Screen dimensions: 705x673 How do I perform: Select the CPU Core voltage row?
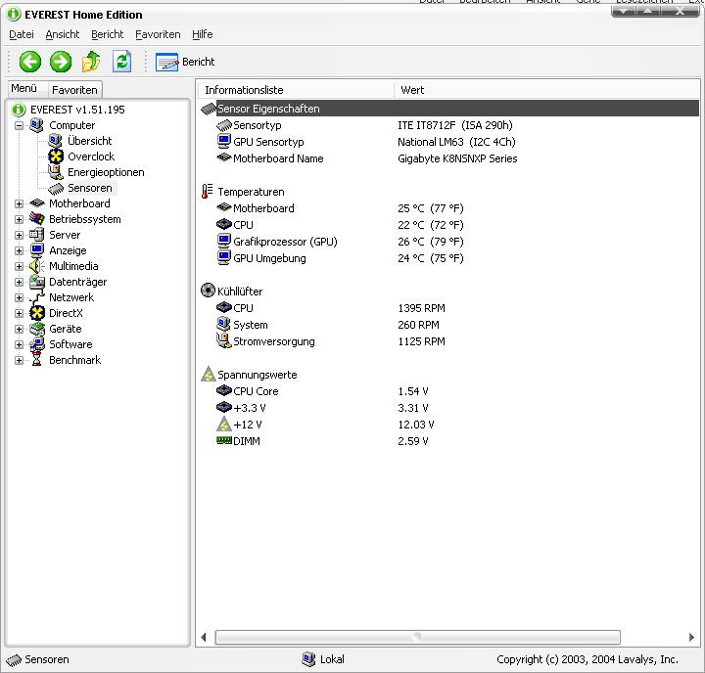(449, 391)
